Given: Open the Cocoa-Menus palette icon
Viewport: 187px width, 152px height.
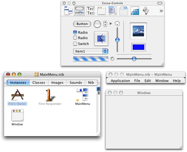Looking at the screenshot, I should point(68,11).
